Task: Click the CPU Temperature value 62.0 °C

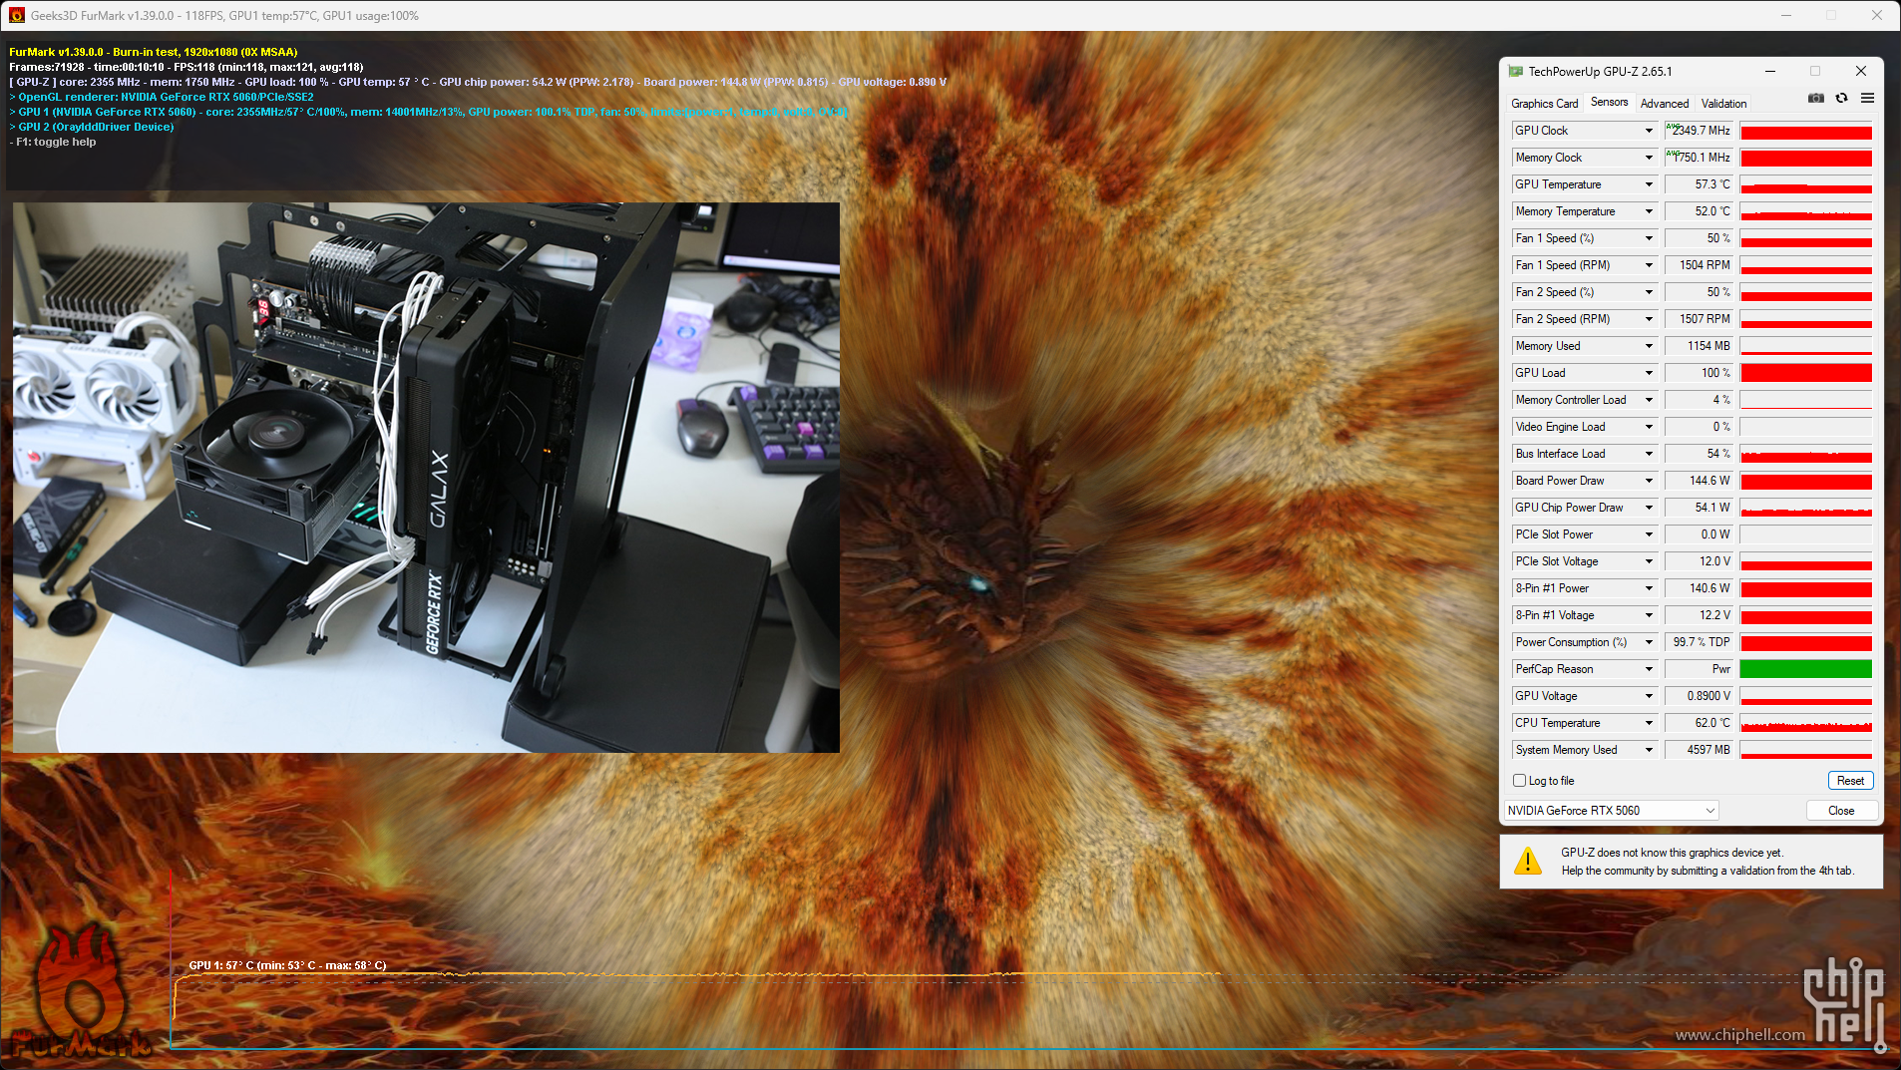Action: click(1701, 723)
